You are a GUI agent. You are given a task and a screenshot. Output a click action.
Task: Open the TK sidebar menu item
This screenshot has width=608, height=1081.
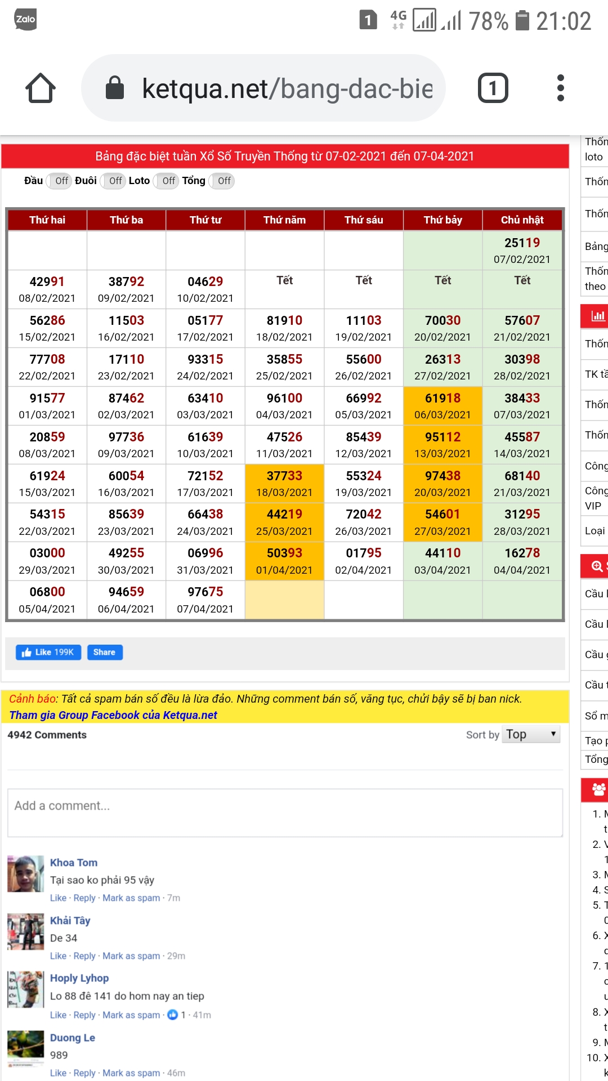595,374
